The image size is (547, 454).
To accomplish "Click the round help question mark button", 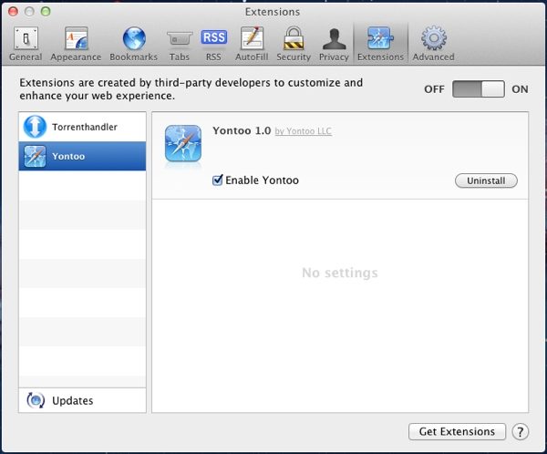I will coord(521,431).
